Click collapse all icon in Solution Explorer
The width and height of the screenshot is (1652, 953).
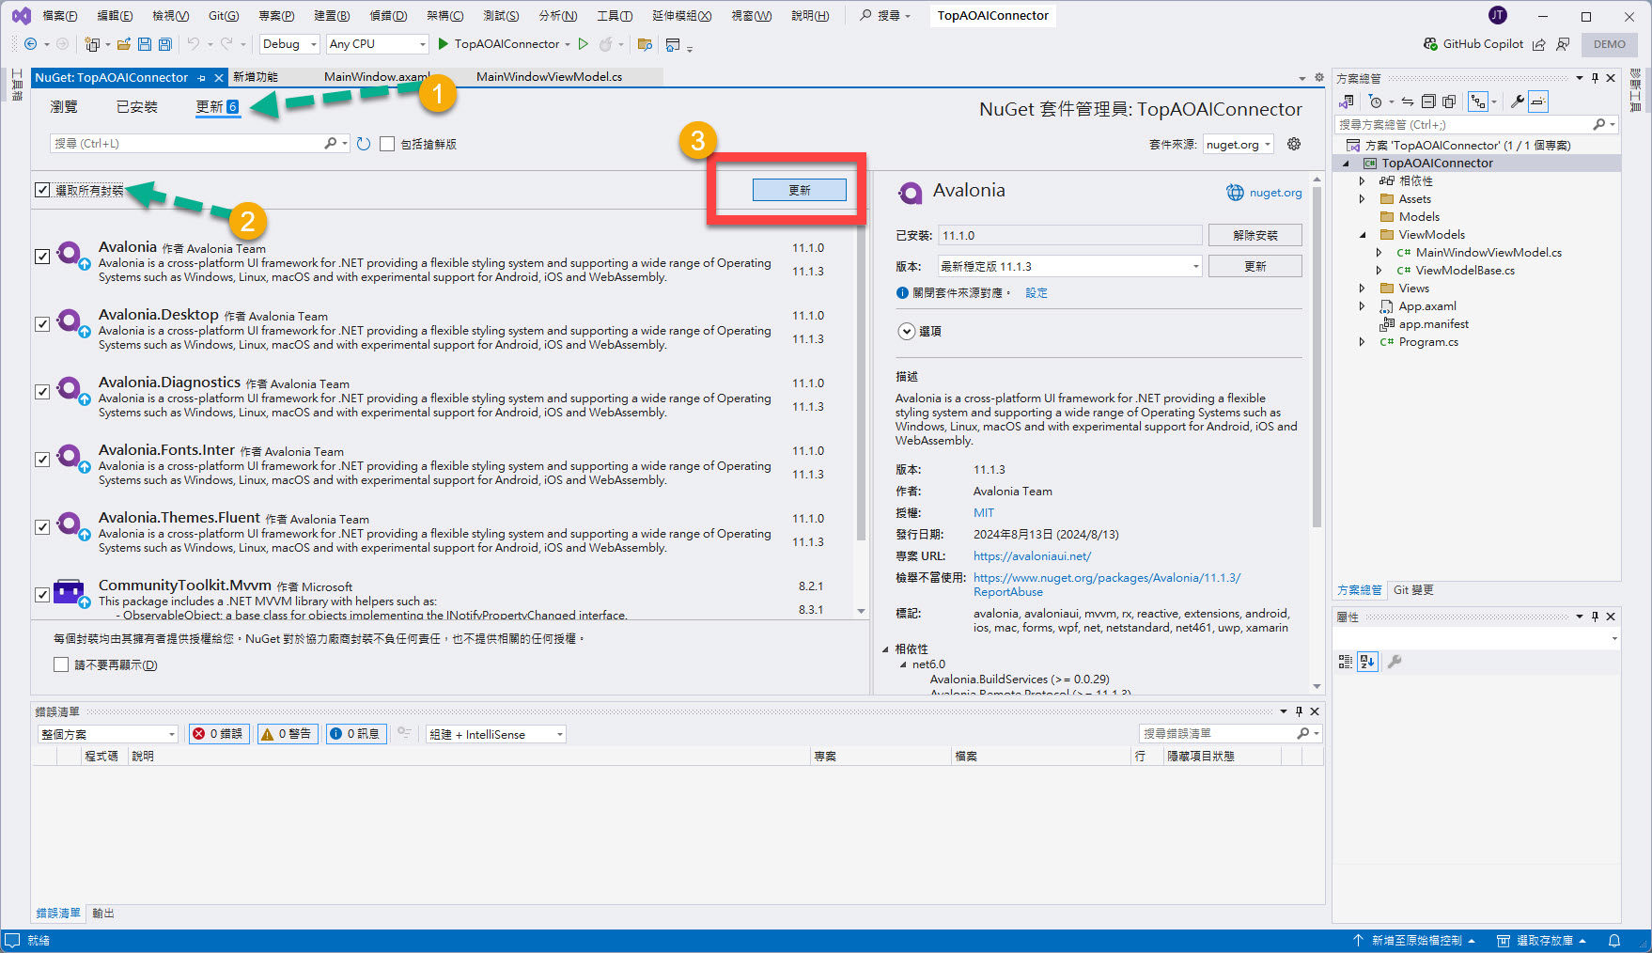[x=1428, y=102]
